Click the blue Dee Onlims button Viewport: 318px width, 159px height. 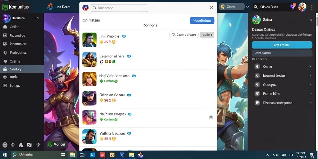pos(282,45)
